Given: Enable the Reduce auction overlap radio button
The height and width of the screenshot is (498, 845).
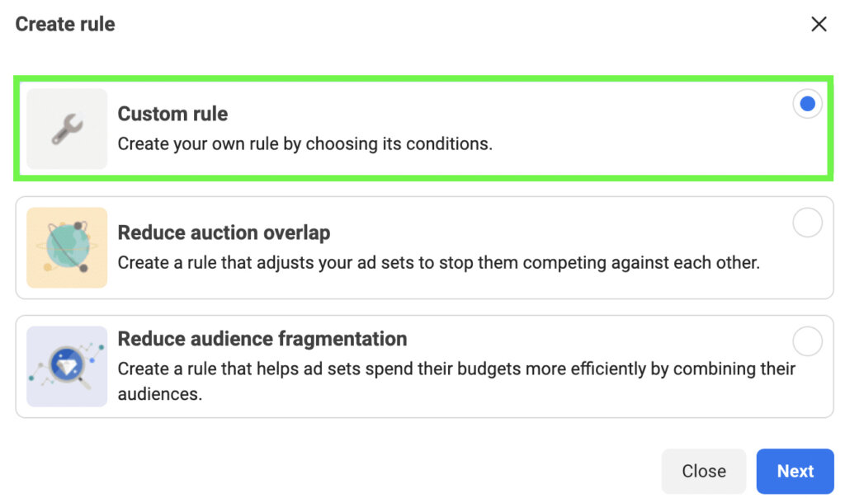Looking at the screenshot, I should [807, 223].
